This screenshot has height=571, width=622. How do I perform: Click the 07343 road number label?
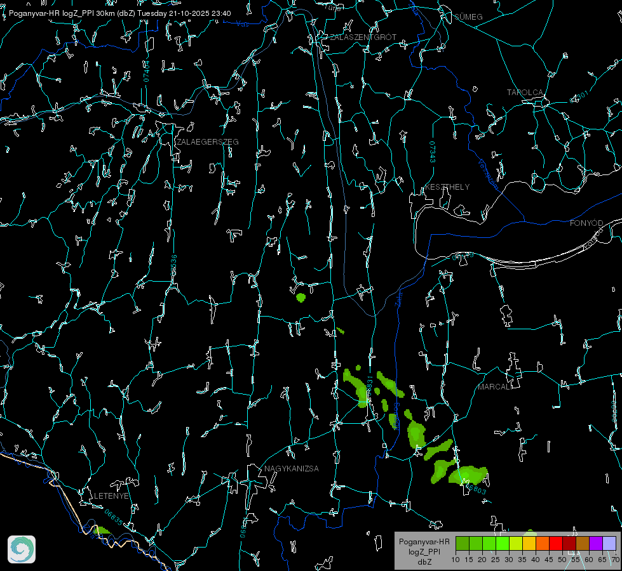pos(433,152)
